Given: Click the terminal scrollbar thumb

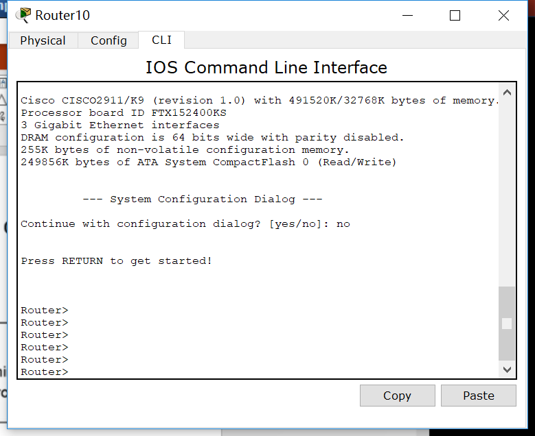Looking at the screenshot, I should 507,324.
